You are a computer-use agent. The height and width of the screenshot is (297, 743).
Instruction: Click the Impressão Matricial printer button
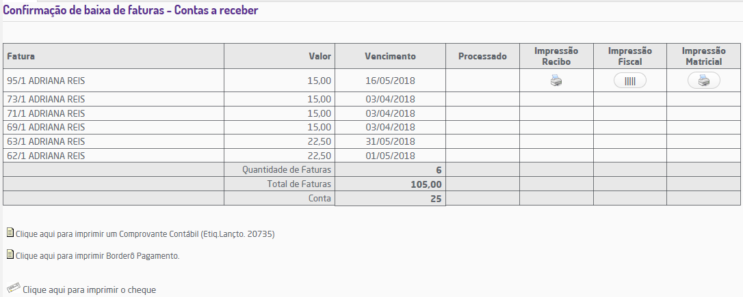704,81
